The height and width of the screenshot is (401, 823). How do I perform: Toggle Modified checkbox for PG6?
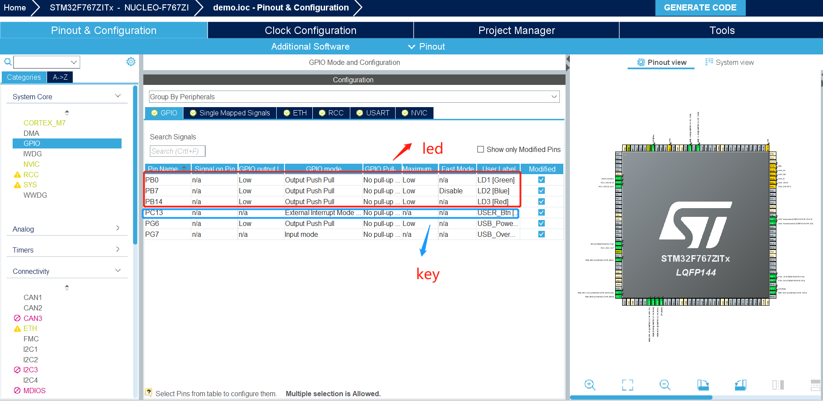tap(542, 223)
